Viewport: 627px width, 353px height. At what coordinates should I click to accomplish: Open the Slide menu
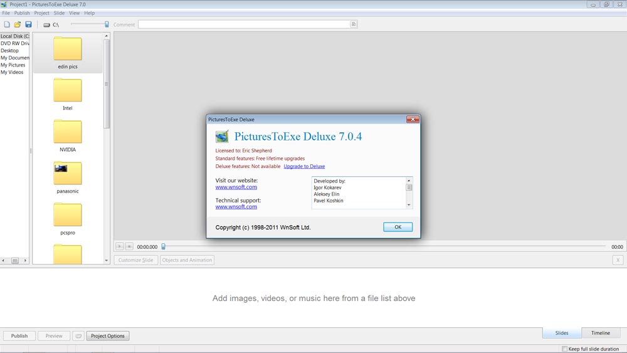[x=59, y=13]
